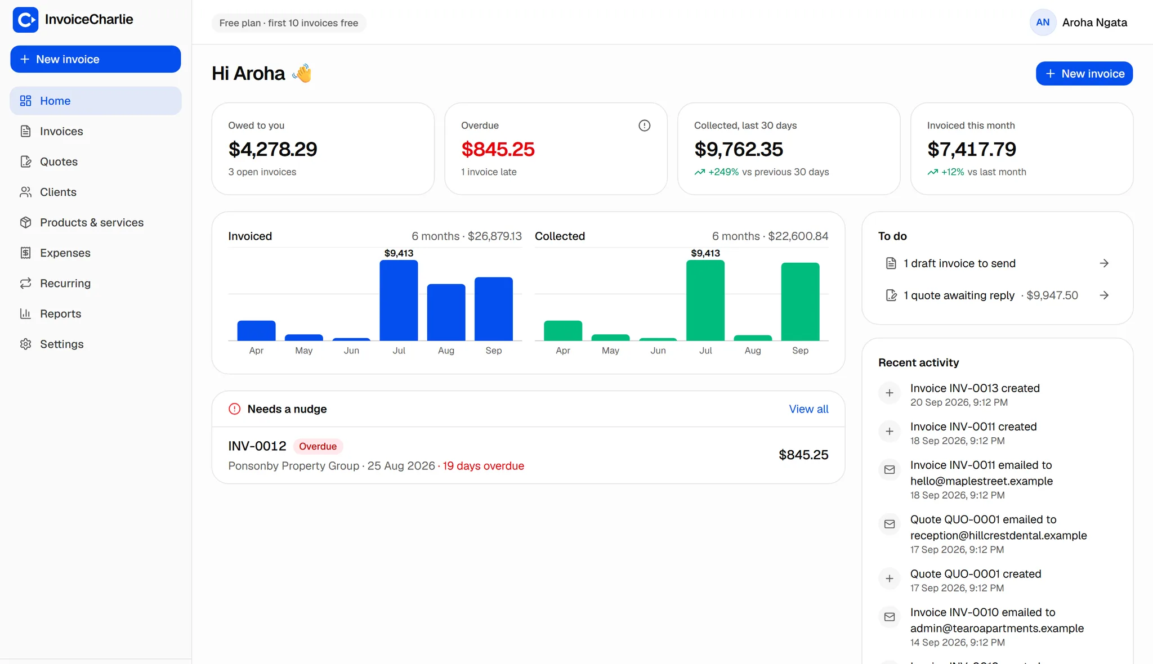Click the arrow next to draft invoice to send
The width and height of the screenshot is (1153, 664).
coord(1104,263)
